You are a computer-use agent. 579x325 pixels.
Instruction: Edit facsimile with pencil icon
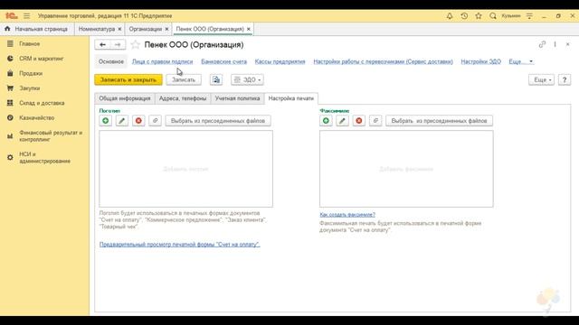point(342,120)
